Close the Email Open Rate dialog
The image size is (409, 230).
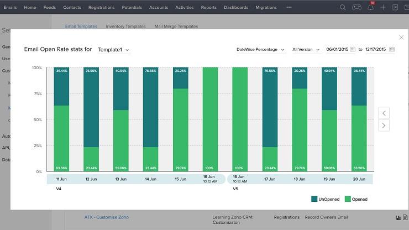click(x=401, y=37)
